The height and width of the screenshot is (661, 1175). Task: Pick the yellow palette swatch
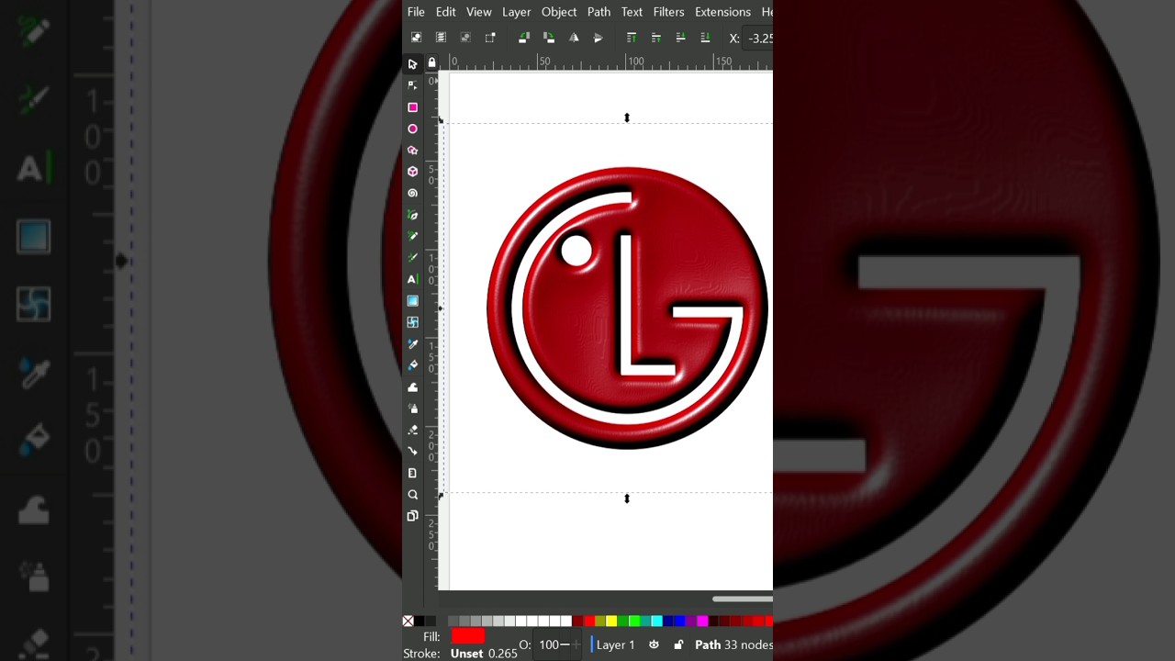611,622
